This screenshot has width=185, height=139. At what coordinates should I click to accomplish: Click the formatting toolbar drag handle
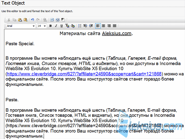pos(5,26)
